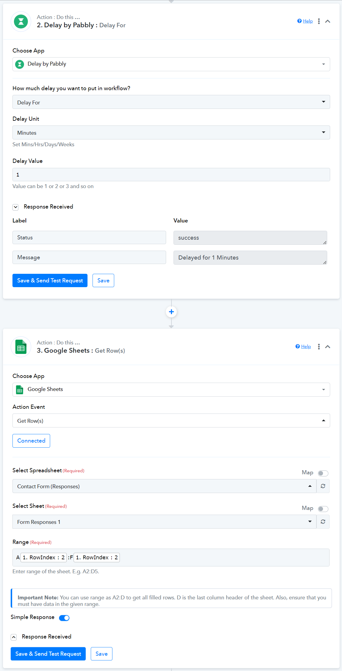This screenshot has width=342, height=671.
Task: Open Form Responses 1 sheet dropdown
Action: coord(164,521)
